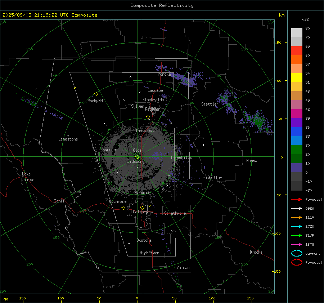Screen dimensions: 324x303
Task: Click the bright red swatch in dBZ scale
Action: click(297, 50)
